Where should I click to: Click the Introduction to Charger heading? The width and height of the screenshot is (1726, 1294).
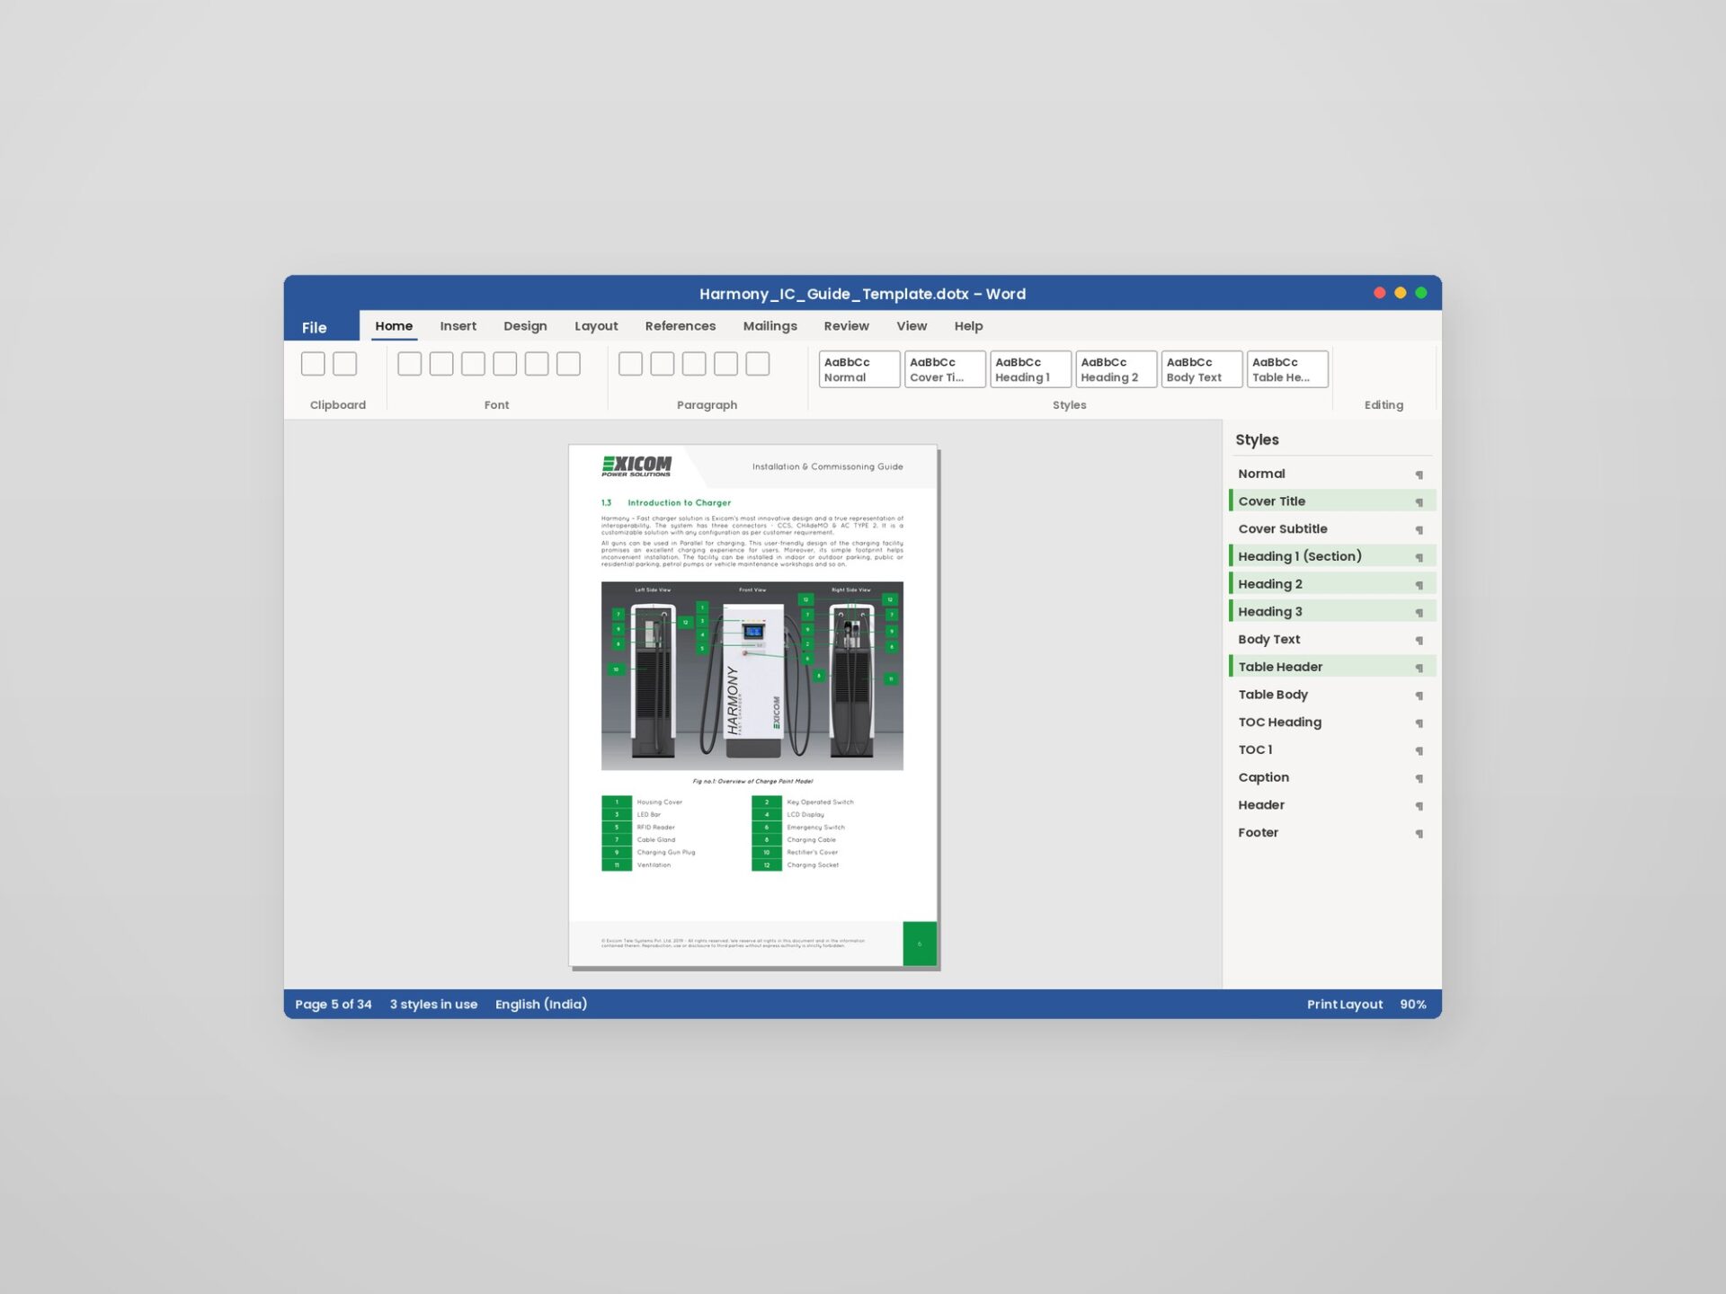pos(679,503)
